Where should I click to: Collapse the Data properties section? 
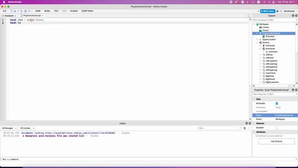(x=254, y=99)
